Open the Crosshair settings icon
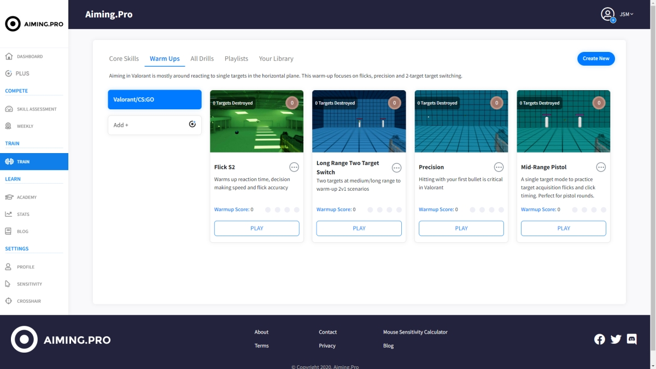The height and width of the screenshot is (369, 656). click(8, 301)
